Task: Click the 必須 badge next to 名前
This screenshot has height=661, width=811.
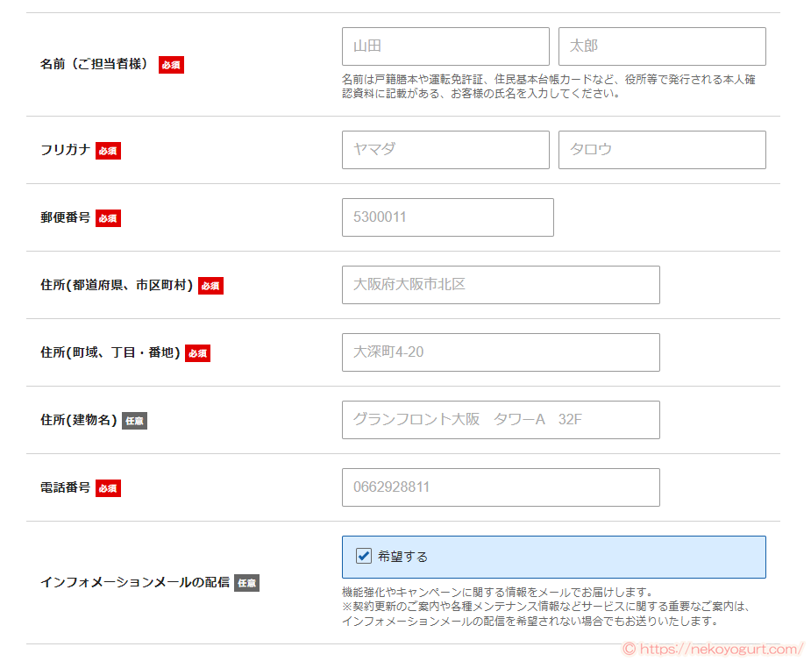Action: tap(171, 65)
